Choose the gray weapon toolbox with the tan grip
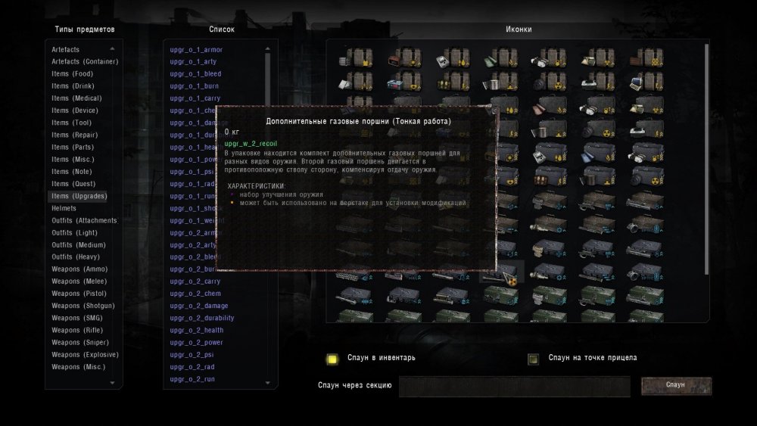757x426 pixels. [550, 249]
